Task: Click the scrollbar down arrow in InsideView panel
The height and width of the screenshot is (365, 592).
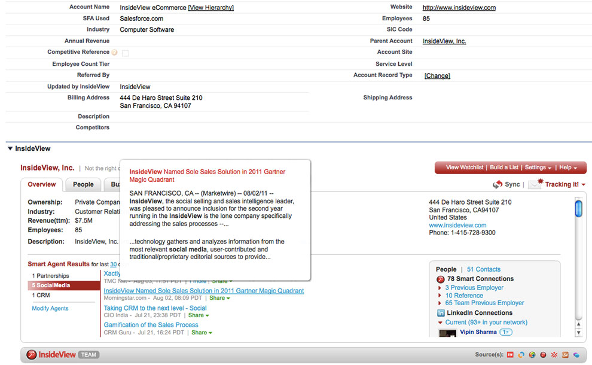Action: pos(578,333)
